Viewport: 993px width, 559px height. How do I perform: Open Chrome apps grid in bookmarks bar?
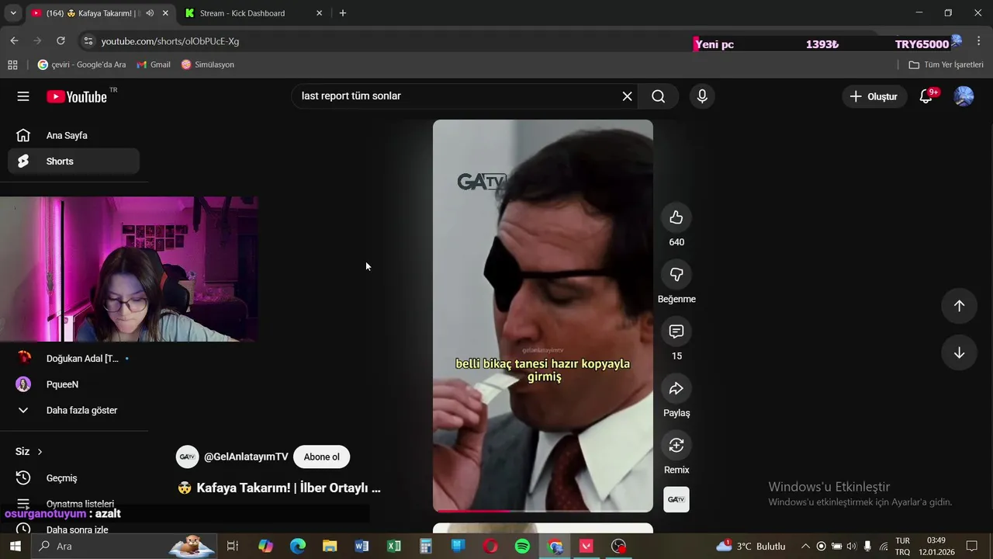pyautogui.click(x=12, y=64)
